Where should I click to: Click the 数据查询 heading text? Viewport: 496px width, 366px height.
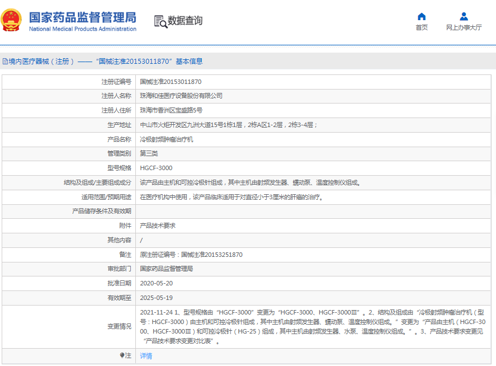[x=185, y=21]
